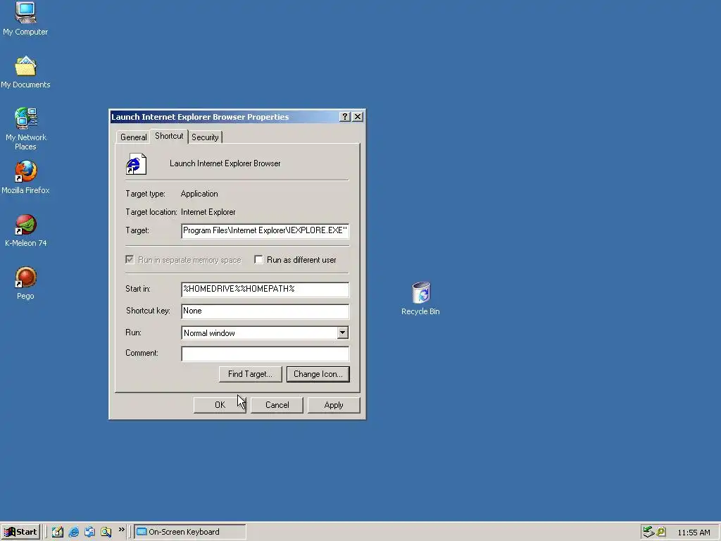This screenshot has width=721, height=541.
Task: Close the properties dialog with X
Action: point(357,117)
